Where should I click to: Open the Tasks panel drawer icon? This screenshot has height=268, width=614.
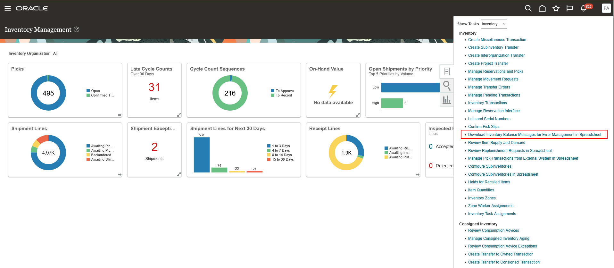tap(446, 71)
